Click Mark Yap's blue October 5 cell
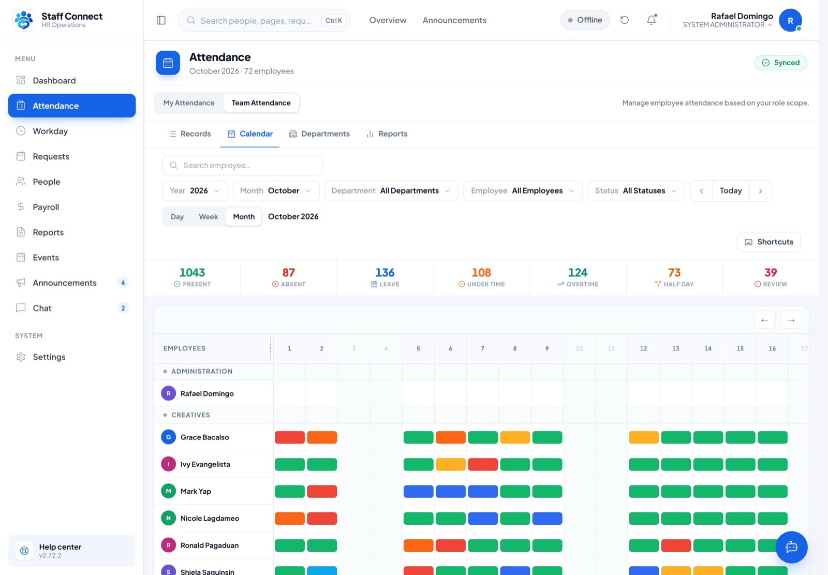Screen dimensions: 828x575 pos(418,492)
